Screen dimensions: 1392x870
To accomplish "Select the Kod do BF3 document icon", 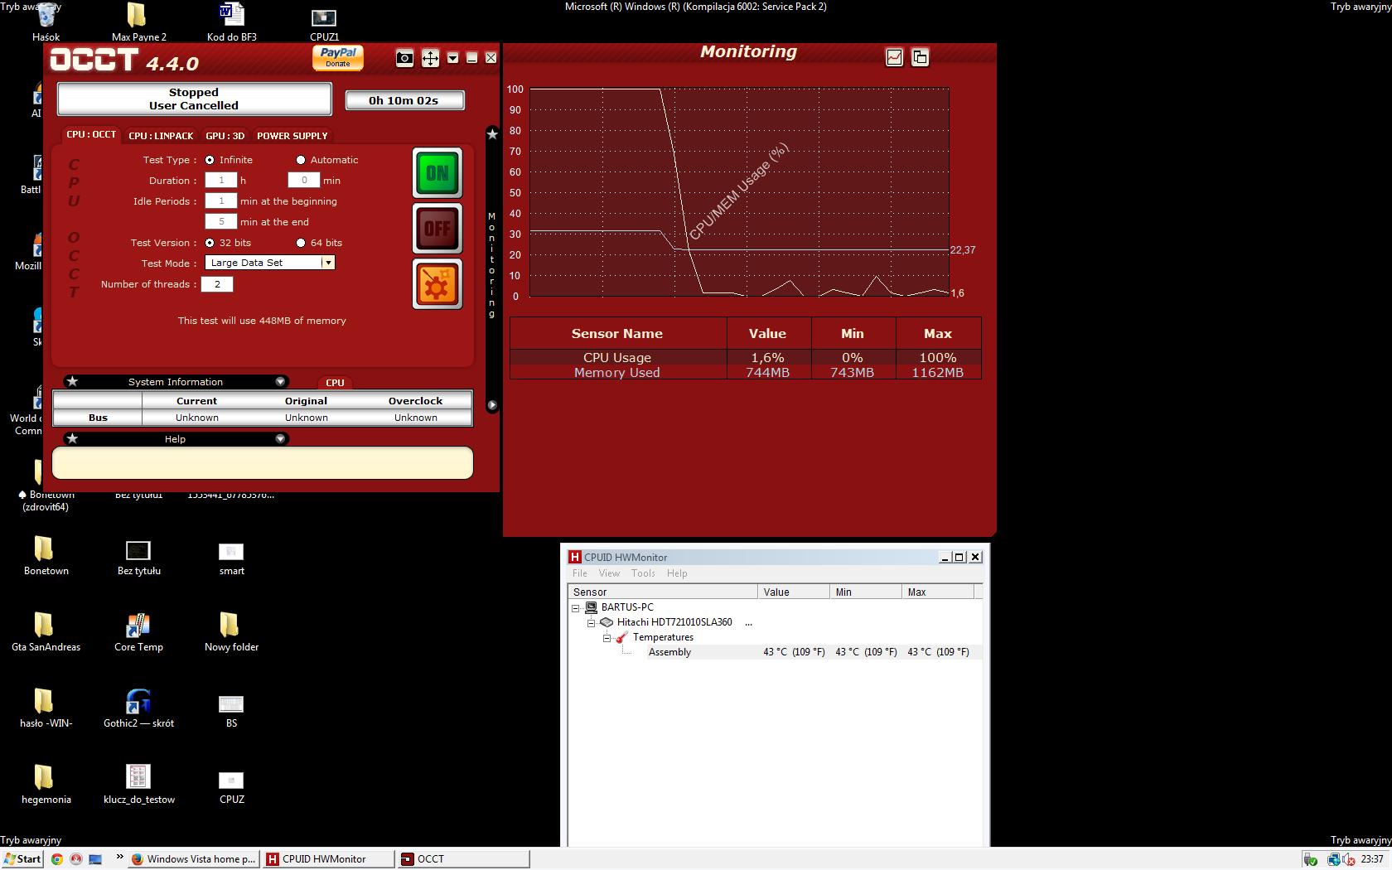I will 232,22.
